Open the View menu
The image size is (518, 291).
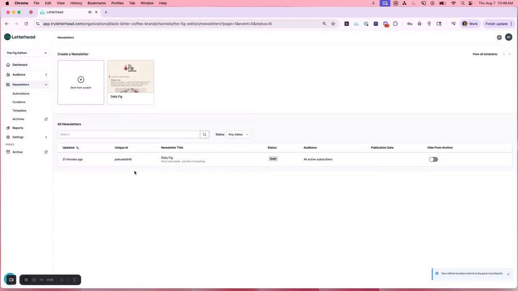pos(61,3)
